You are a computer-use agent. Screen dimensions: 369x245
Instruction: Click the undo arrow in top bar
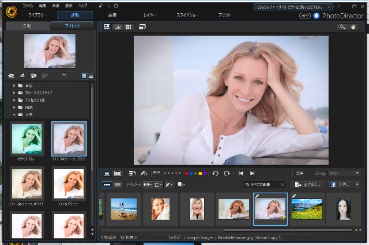point(100,5)
